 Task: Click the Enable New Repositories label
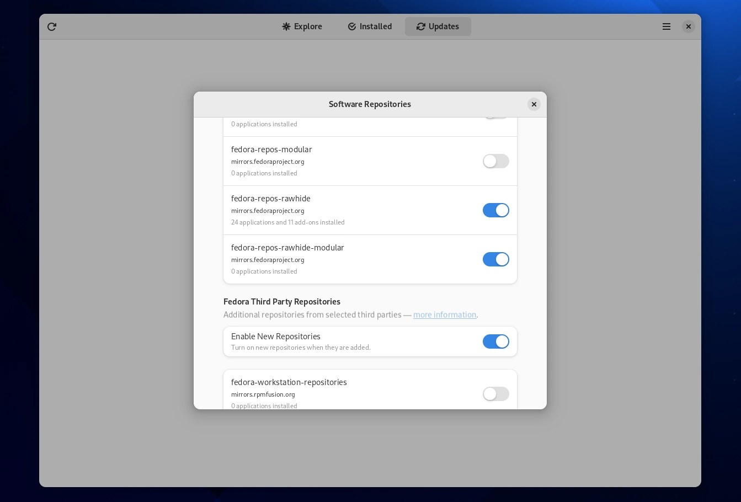(276, 337)
